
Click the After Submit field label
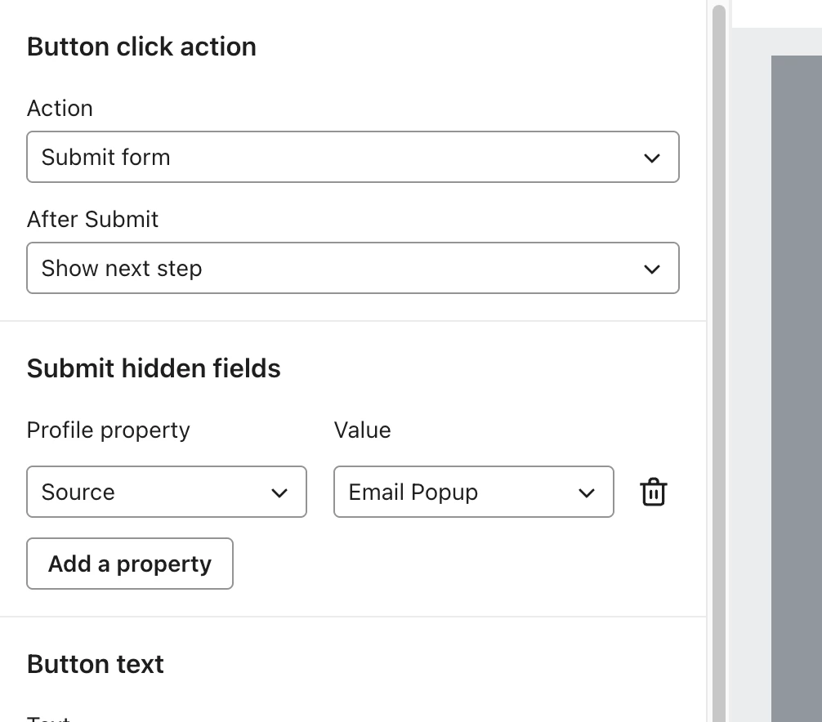click(x=92, y=219)
